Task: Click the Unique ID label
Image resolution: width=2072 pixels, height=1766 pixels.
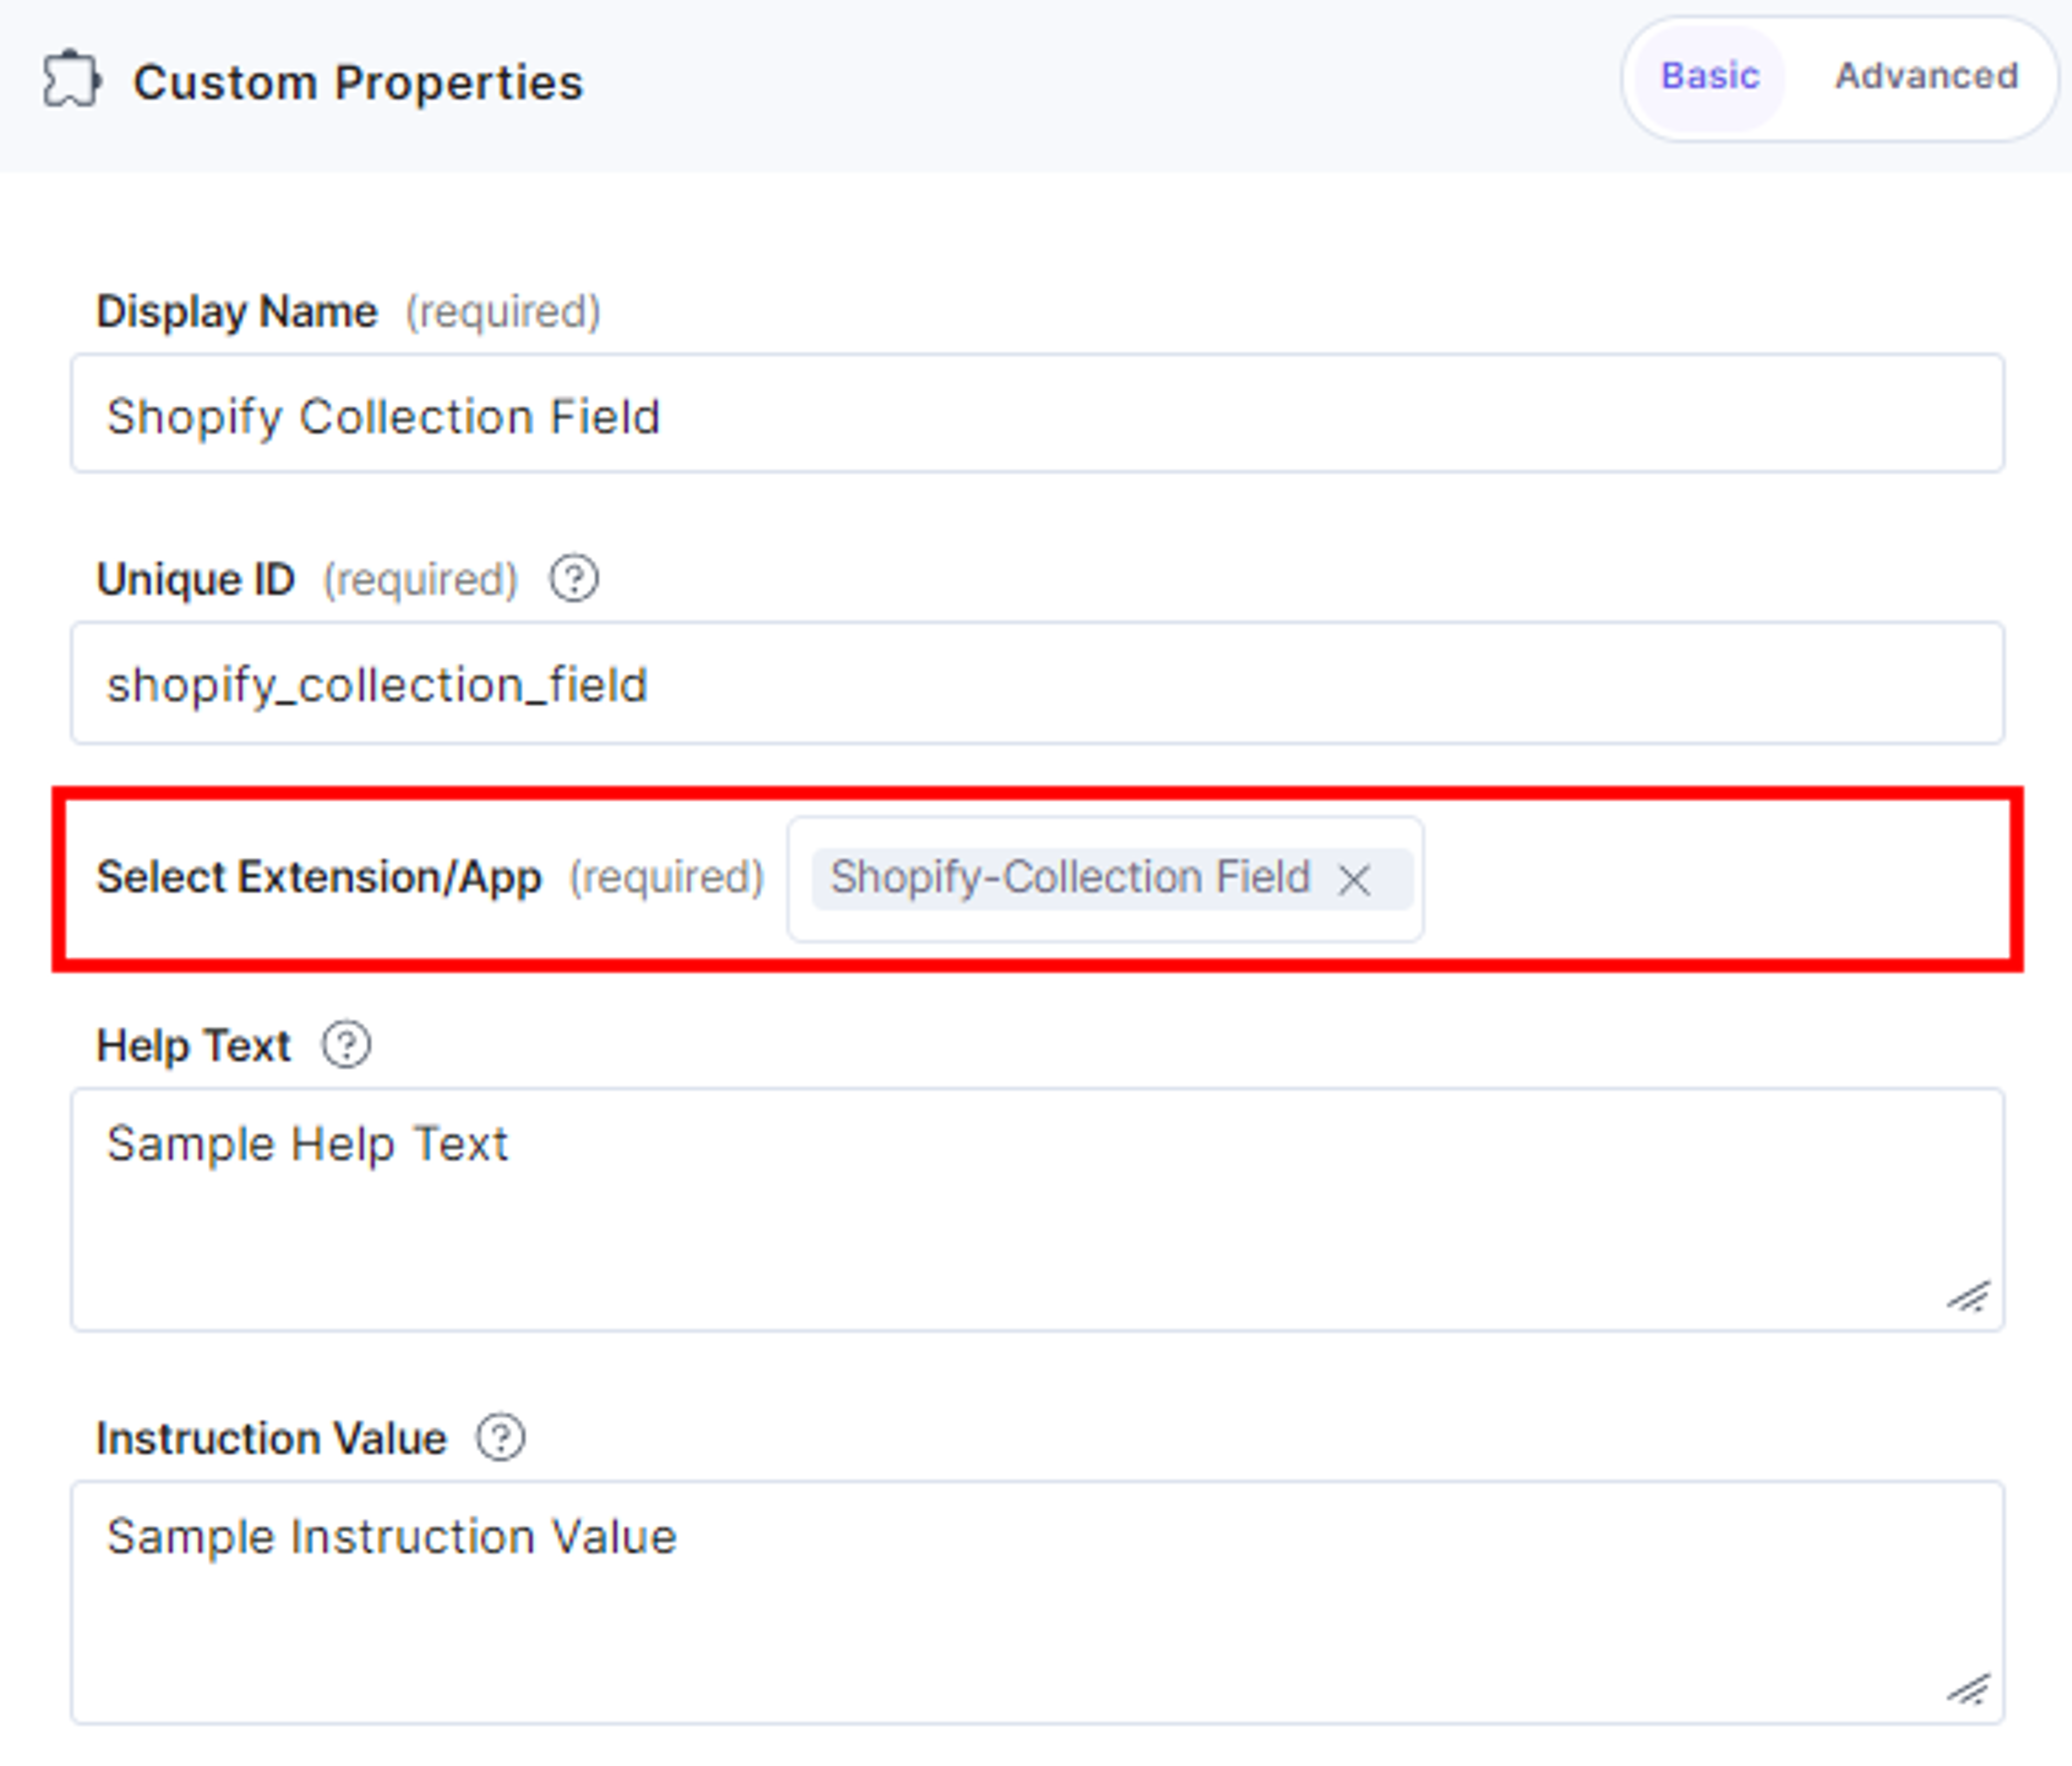Action: click(196, 580)
